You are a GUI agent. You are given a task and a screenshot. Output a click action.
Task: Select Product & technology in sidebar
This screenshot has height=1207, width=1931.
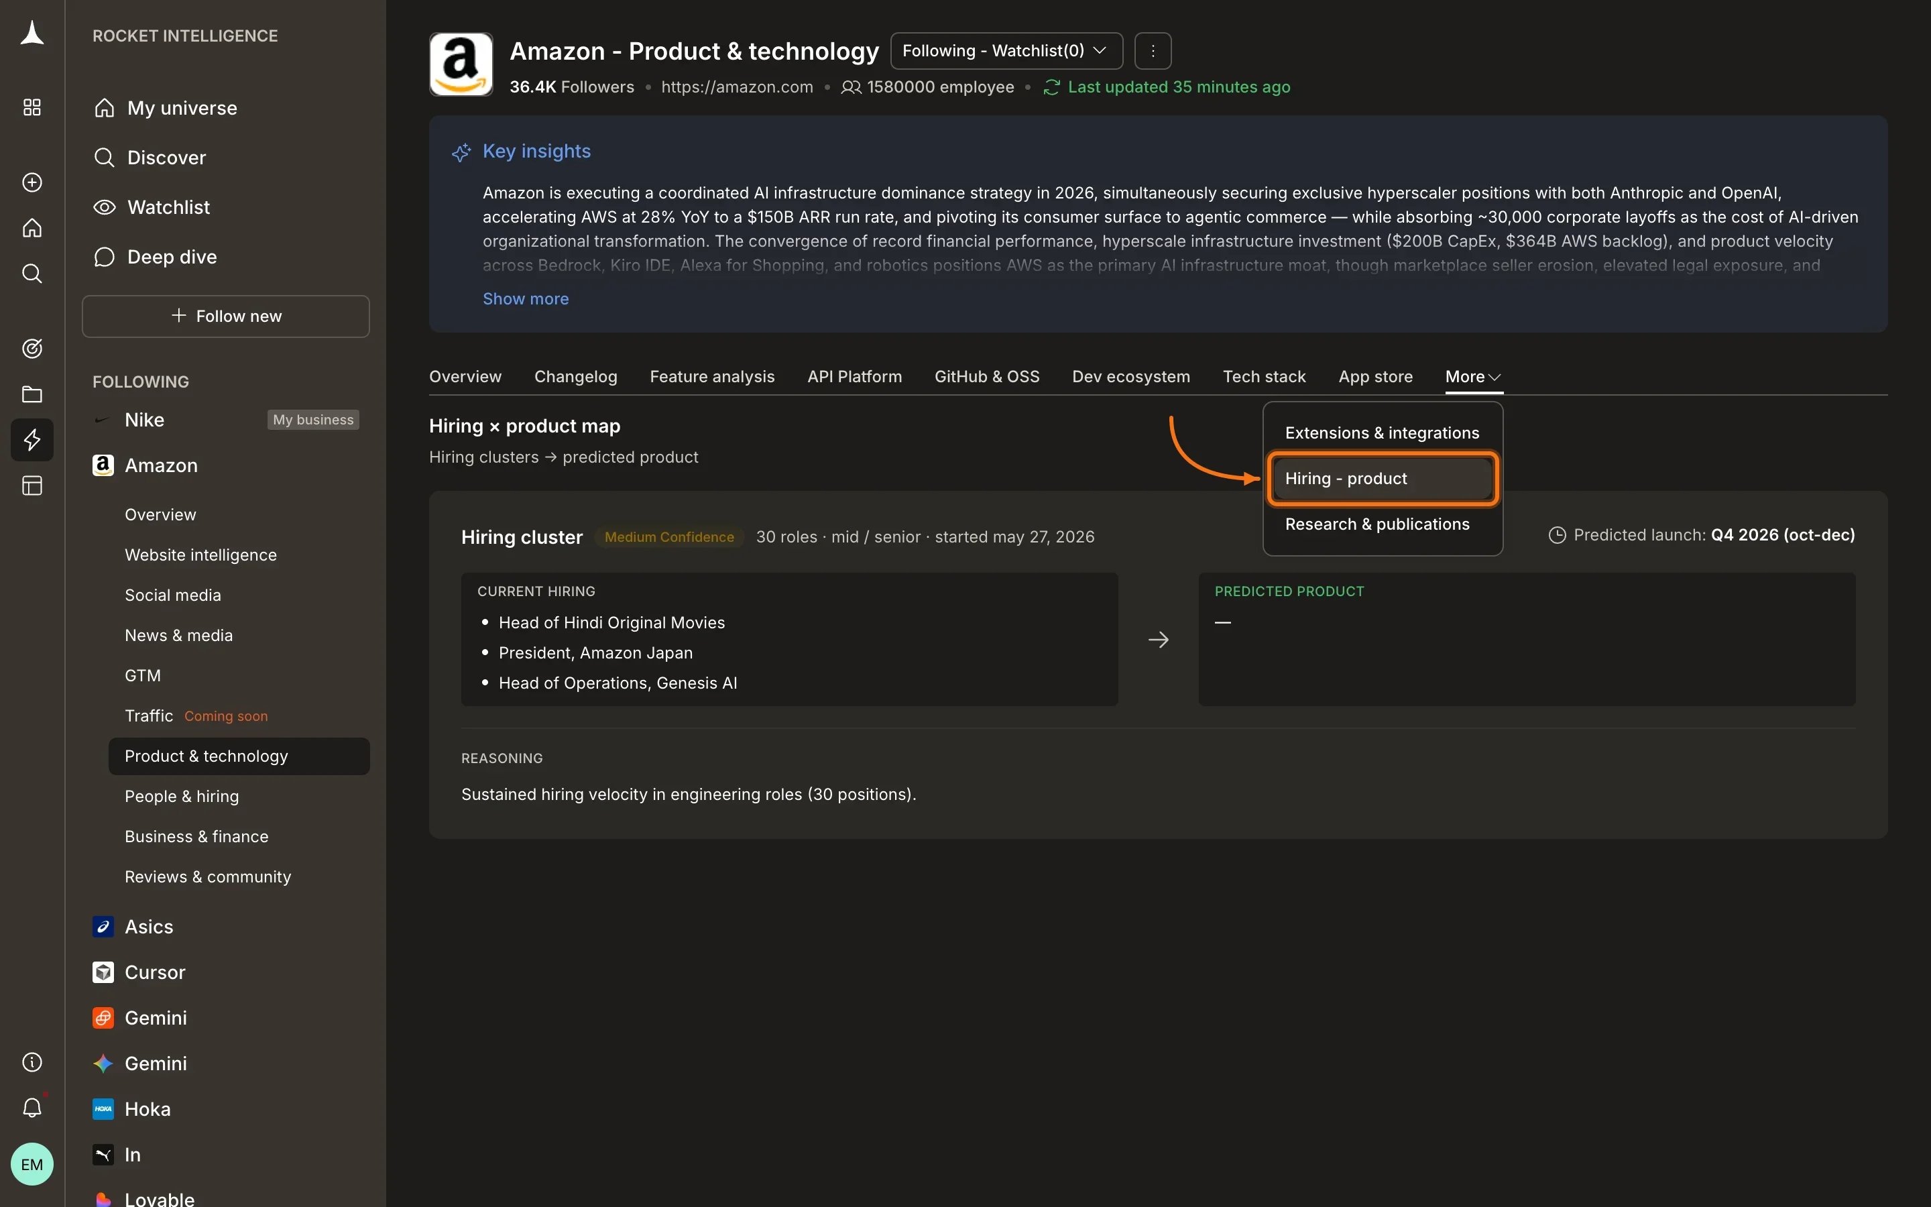click(x=239, y=756)
